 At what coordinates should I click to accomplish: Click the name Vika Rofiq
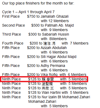coord(49,75)
